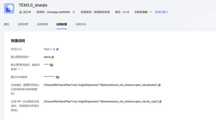Click the green running status icon
The width and height of the screenshot is (216, 120).
click(21, 12)
